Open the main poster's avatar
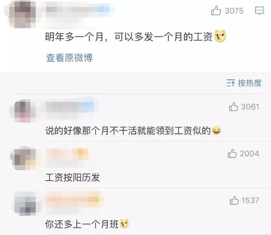Screen dimensions: 271x235 point(22,14)
